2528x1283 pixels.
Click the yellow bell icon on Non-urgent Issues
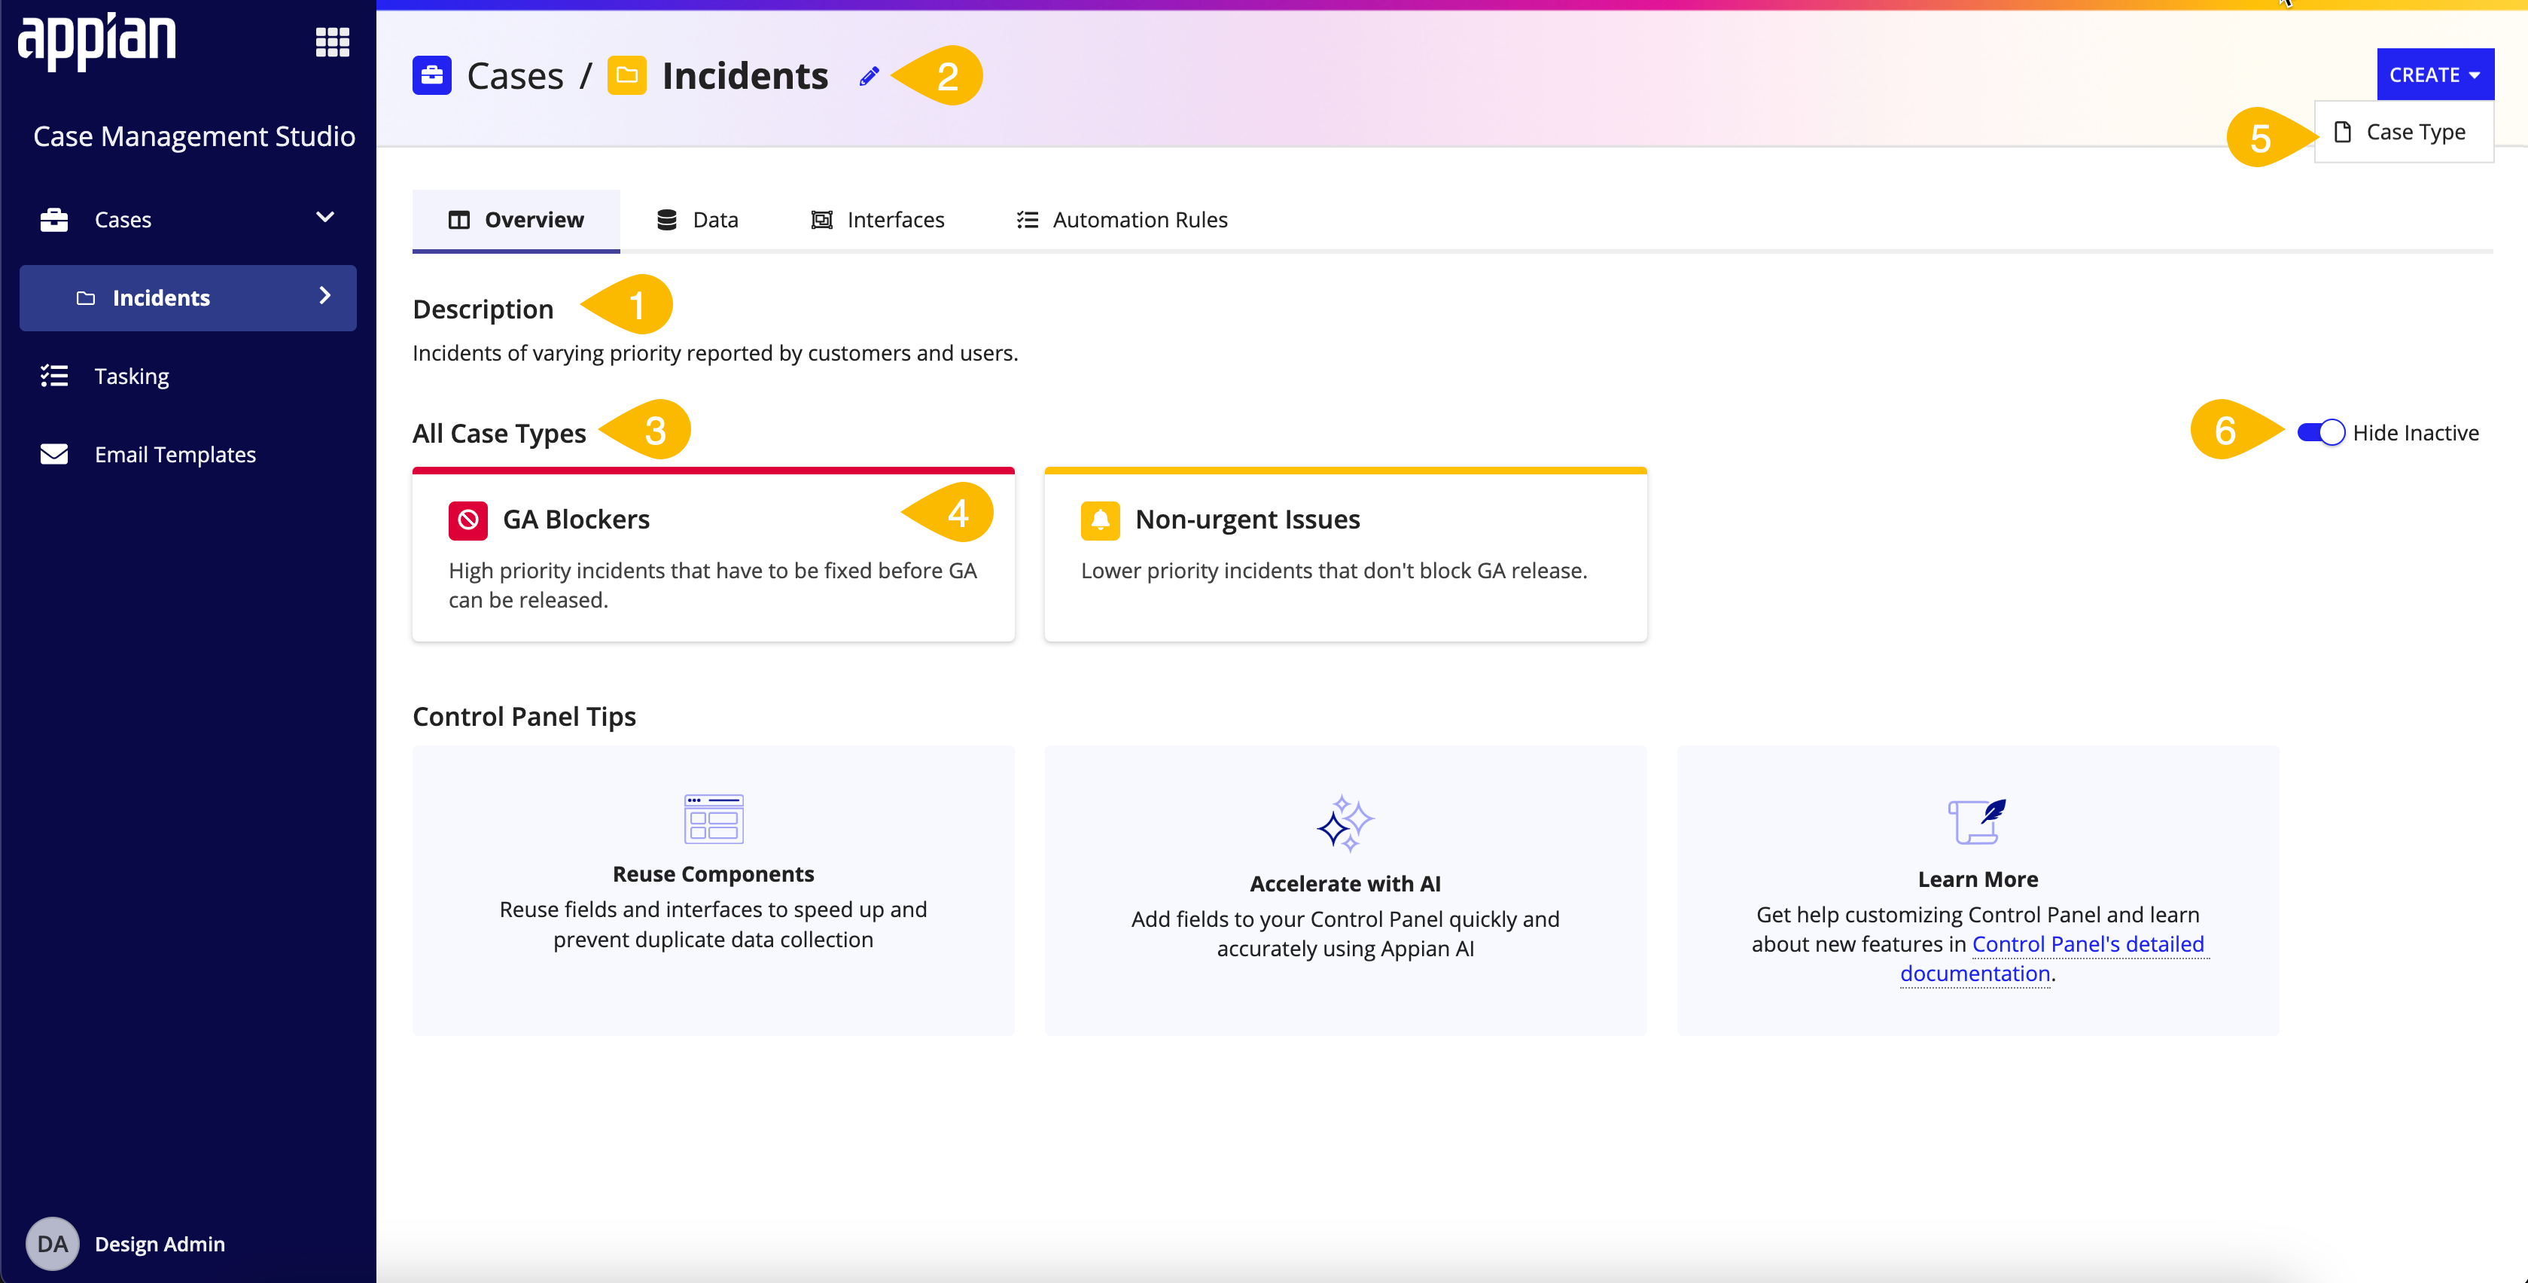coord(1100,520)
